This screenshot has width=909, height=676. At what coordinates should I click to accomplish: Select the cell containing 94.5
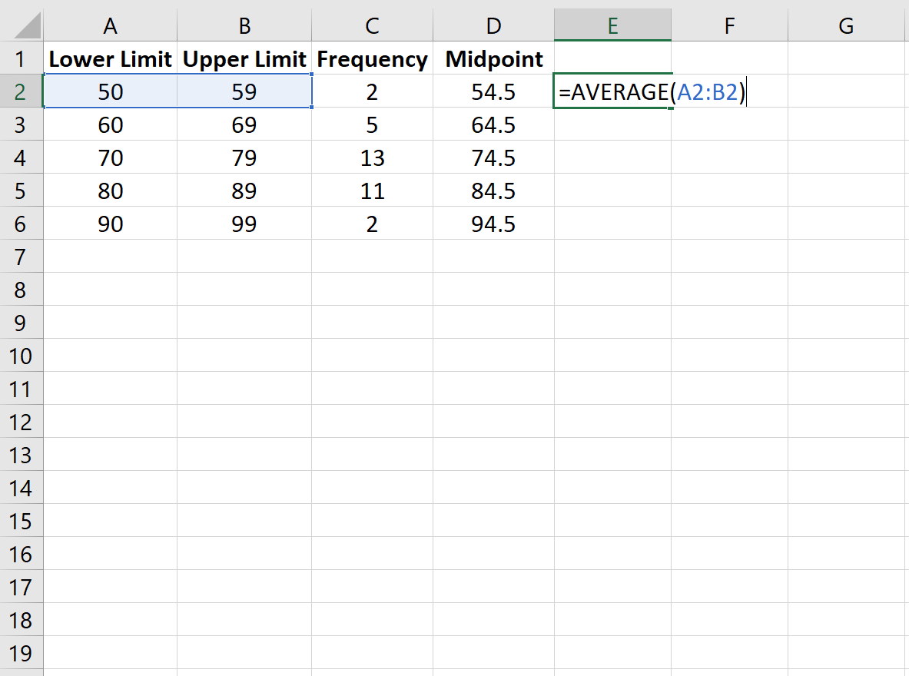pyautogui.click(x=493, y=224)
